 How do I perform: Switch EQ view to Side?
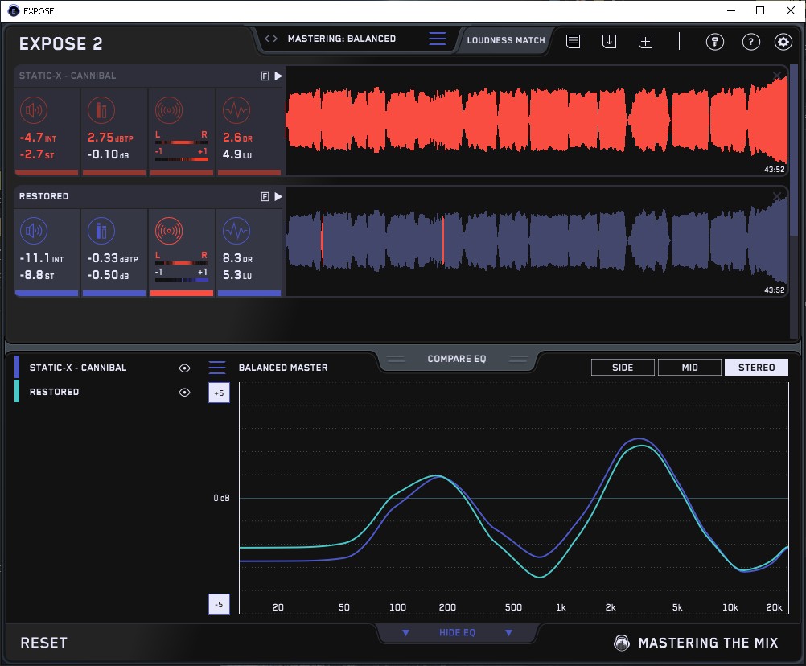623,368
